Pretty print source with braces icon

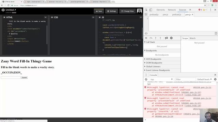click(x=146, y=33)
